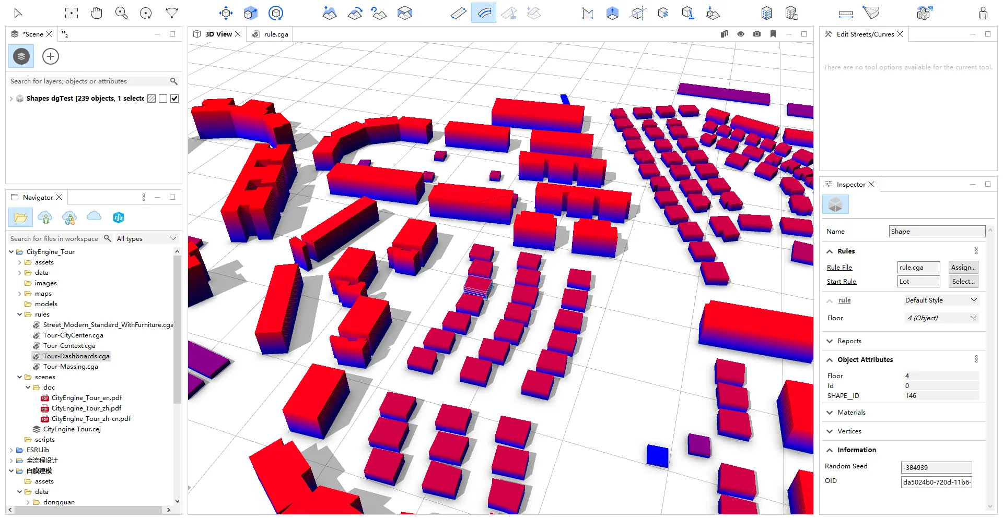This screenshot has width=1003, height=520.
Task: Switch to the Edit Streets/Curves tab
Action: tap(865, 34)
